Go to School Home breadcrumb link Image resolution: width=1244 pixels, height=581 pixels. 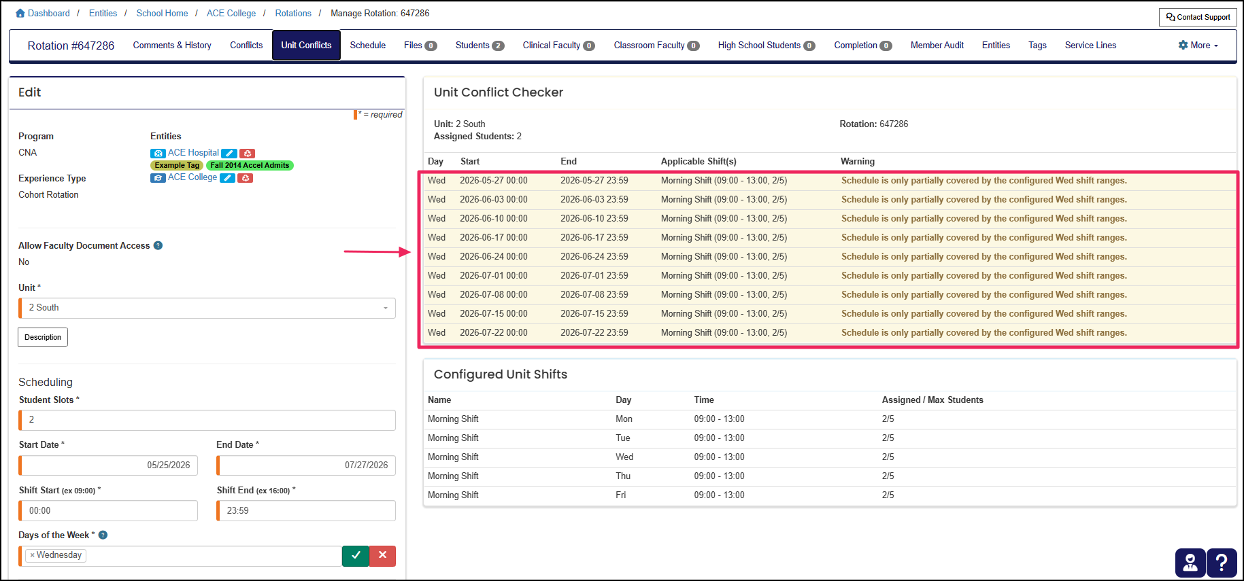pos(162,14)
